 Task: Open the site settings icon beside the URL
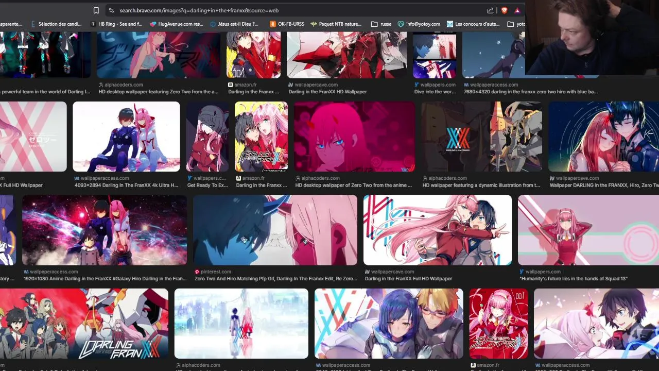[x=111, y=10]
